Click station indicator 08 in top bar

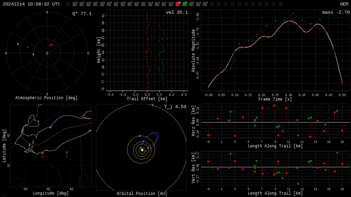tap(123, 4)
